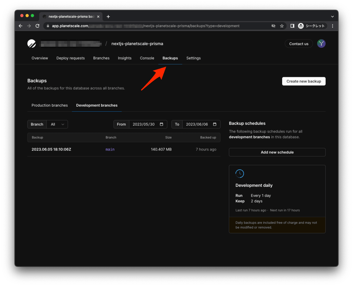Click the crossed-out eye icon in address bar
353x286 pixels.
click(x=273, y=26)
